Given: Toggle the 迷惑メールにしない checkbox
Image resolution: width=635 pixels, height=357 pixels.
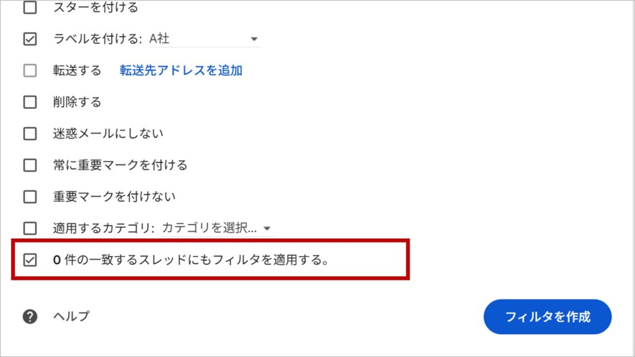Looking at the screenshot, I should (x=30, y=134).
